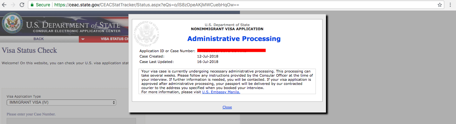Image resolution: width=456 pixels, height=124 pixels.
Task: Open the U.S. Embassy Manila link
Action: (x=221, y=92)
